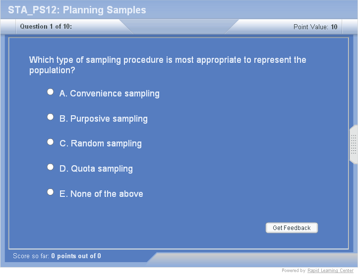Choose the Purposive sampling radio button
This screenshot has height=275, width=358.
[50, 117]
